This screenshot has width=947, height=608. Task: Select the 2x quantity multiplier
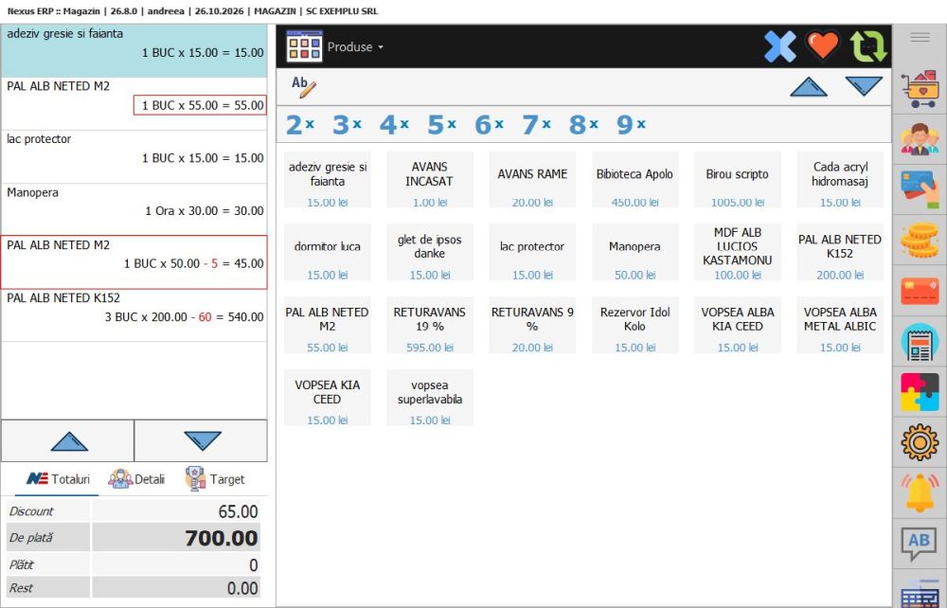[x=300, y=125]
